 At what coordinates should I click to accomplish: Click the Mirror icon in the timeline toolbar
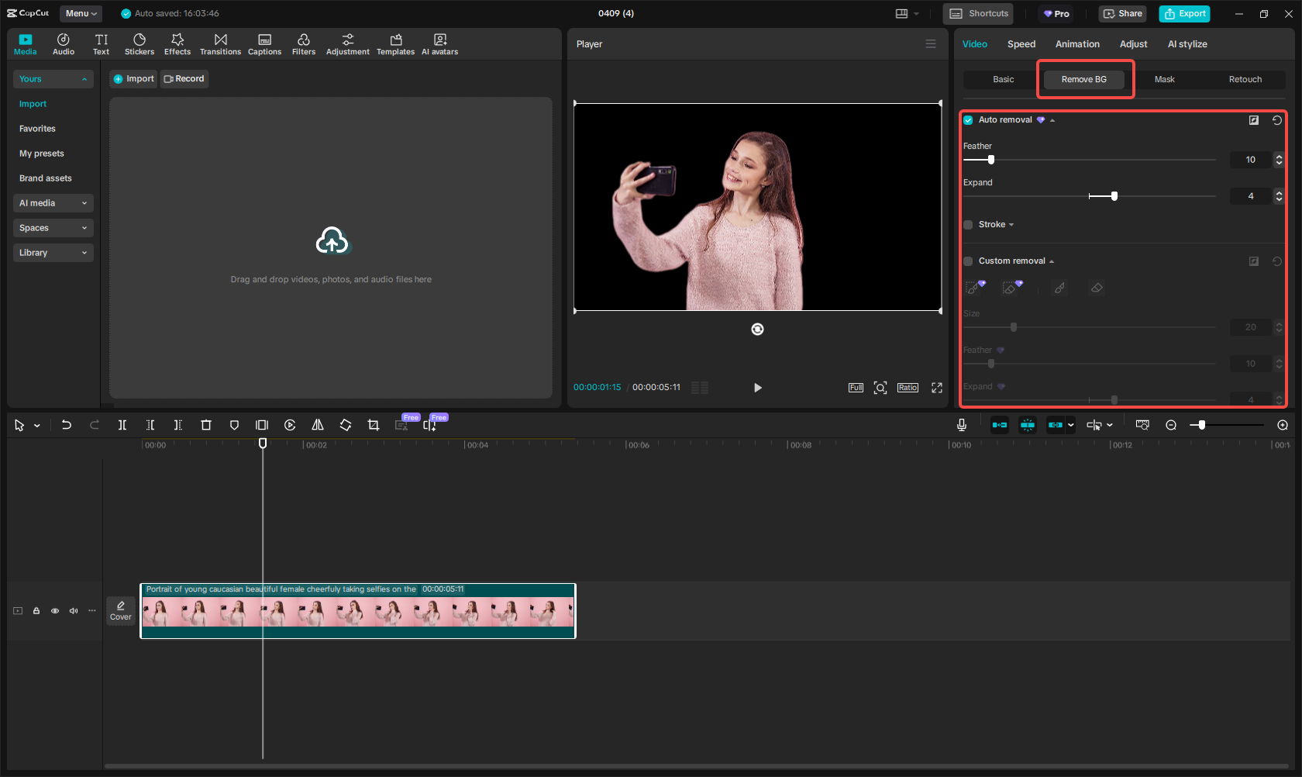coord(317,425)
